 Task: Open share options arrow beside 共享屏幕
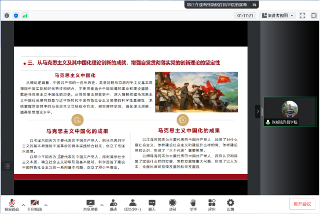click(102, 205)
